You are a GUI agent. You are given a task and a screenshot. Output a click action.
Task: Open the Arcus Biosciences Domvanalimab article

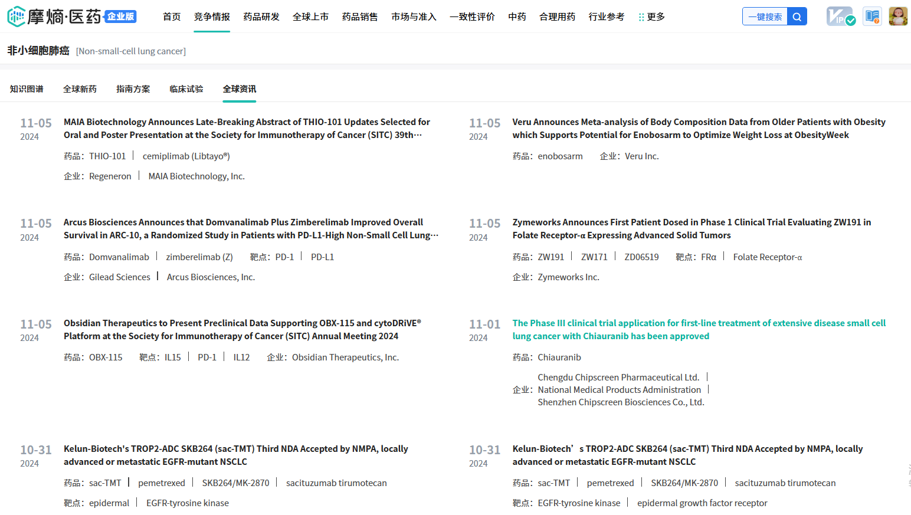[x=251, y=229]
